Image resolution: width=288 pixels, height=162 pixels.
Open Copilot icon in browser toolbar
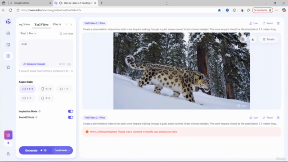[284, 10]
